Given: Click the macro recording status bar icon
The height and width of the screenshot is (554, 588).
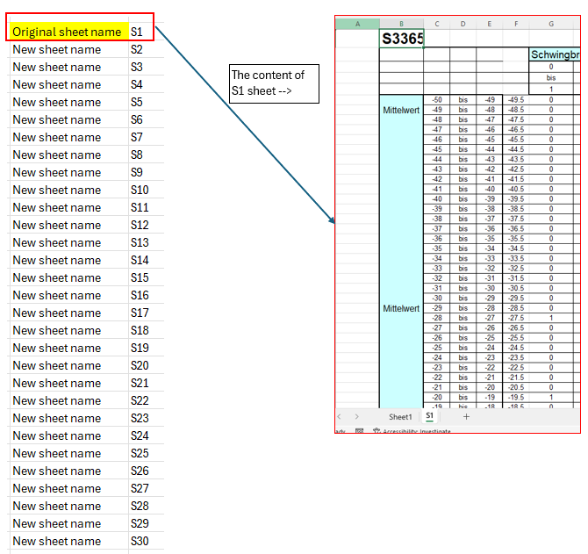Looking at the screenshot, I should 359,430.
